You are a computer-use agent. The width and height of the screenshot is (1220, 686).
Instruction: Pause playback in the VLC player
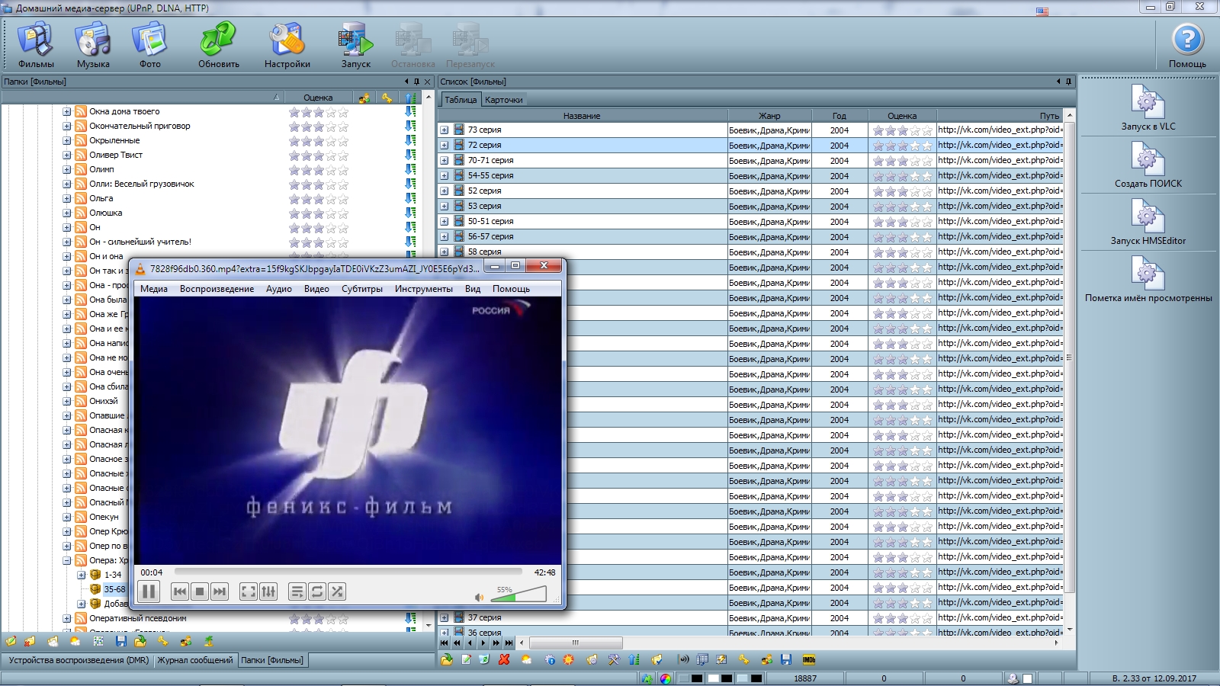point(149,591)
